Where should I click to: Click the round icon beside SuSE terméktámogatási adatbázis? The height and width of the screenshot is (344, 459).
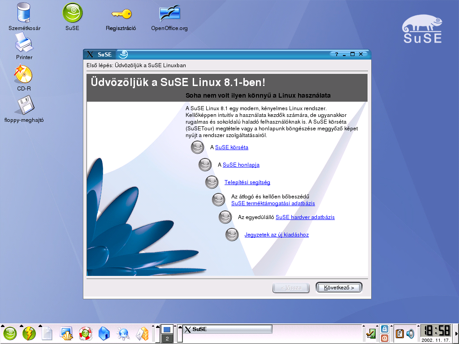pyautogui.click(x=219, y=200)
